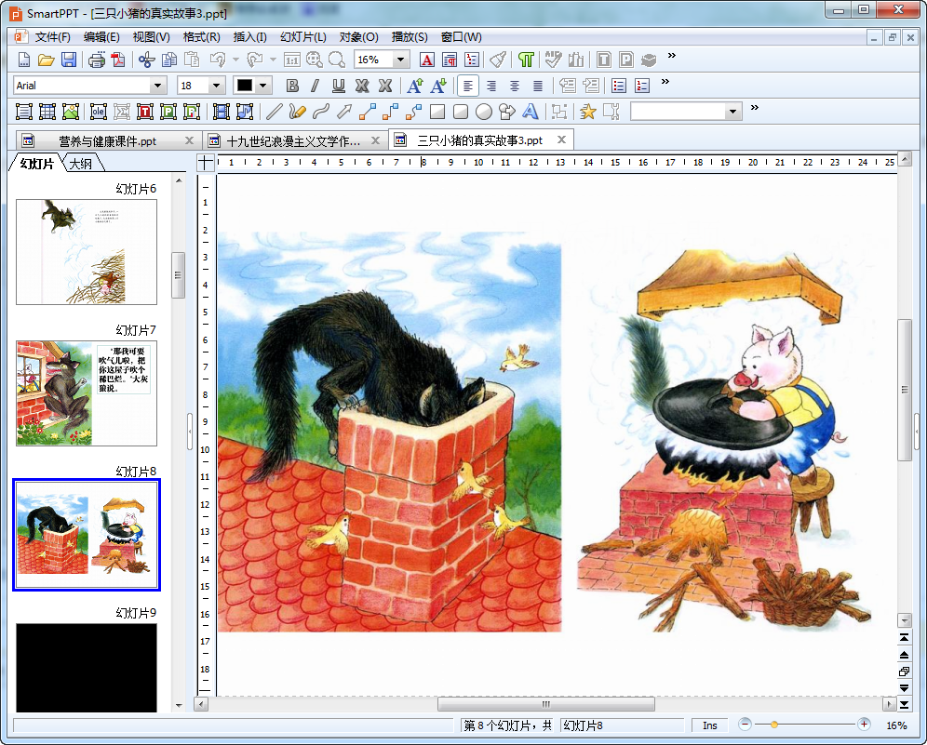
Task: Toggle right text alignment
Action: 491,86
